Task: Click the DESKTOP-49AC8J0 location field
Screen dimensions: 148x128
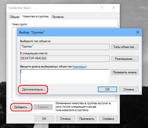Action: click(65, 59)
